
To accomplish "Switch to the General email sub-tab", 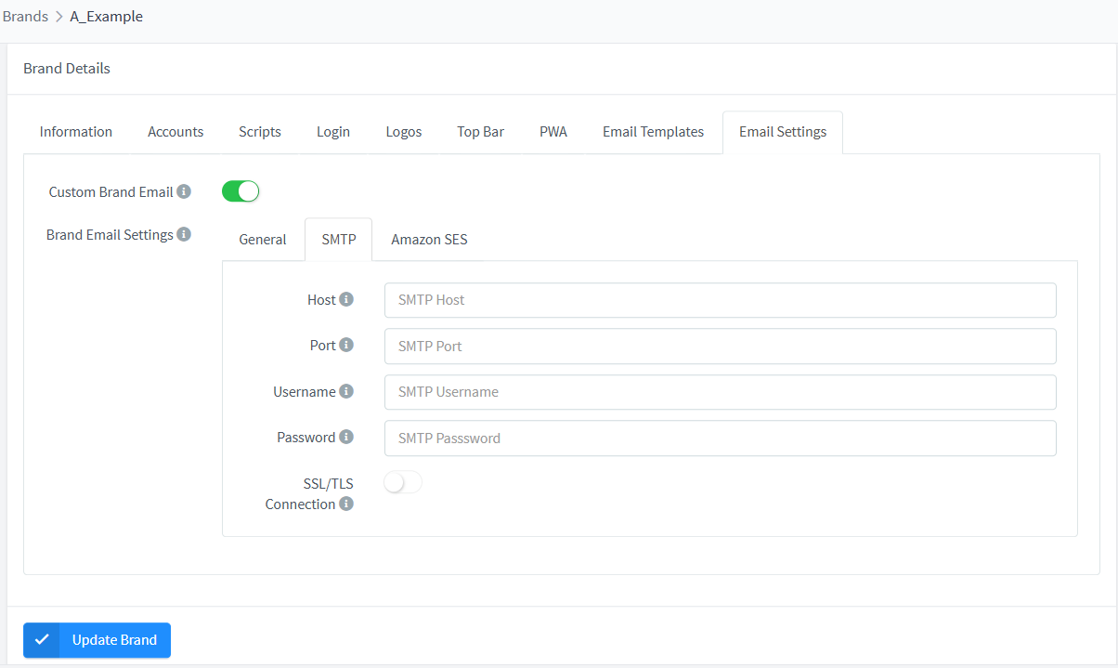I will (x=263, y=240).
